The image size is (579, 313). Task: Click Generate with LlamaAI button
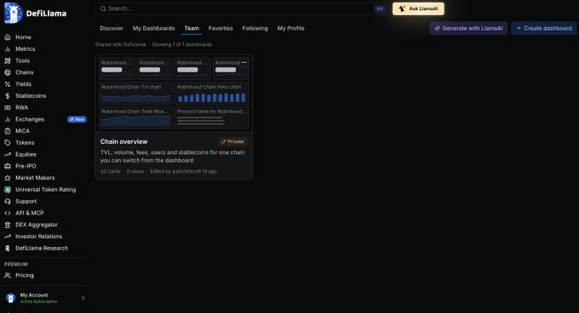pos(468,28)
